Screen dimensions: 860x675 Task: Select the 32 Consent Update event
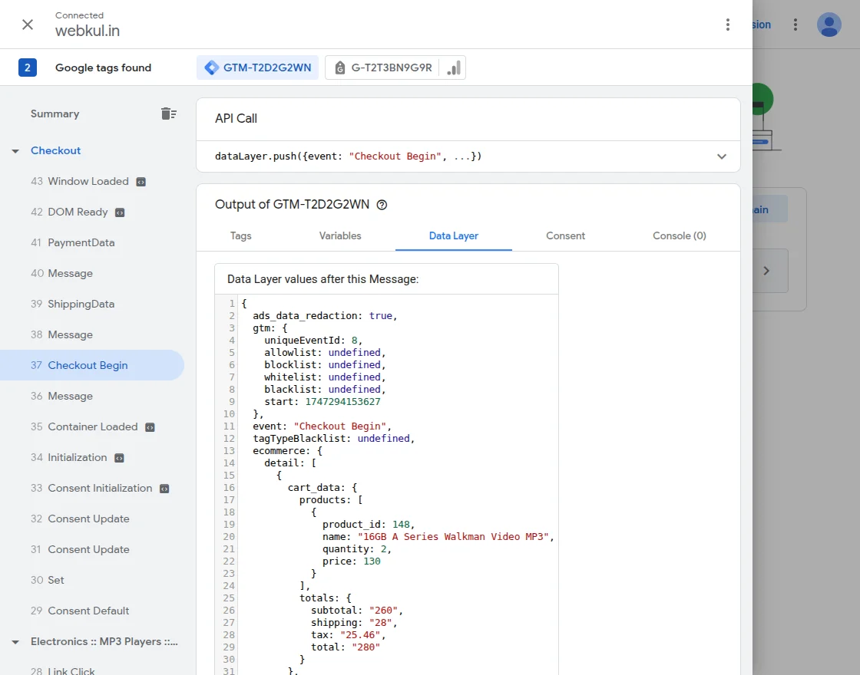(88, 519)
